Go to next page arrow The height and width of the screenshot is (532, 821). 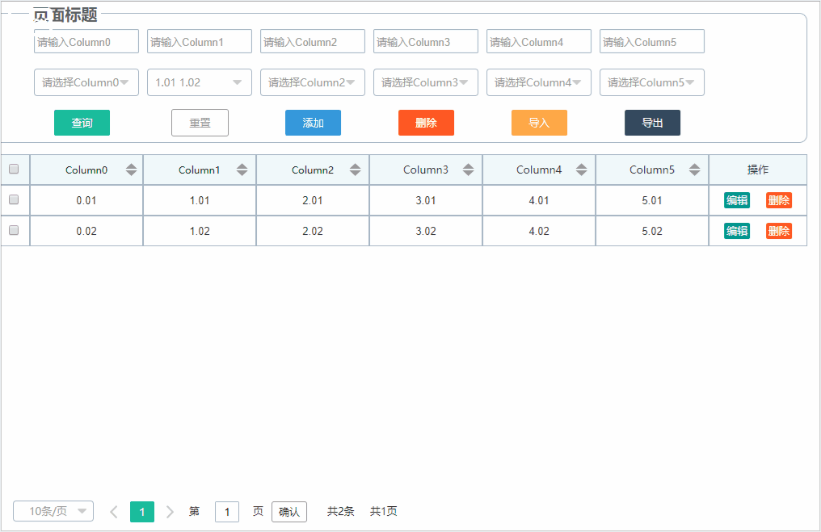coord(170,512)
